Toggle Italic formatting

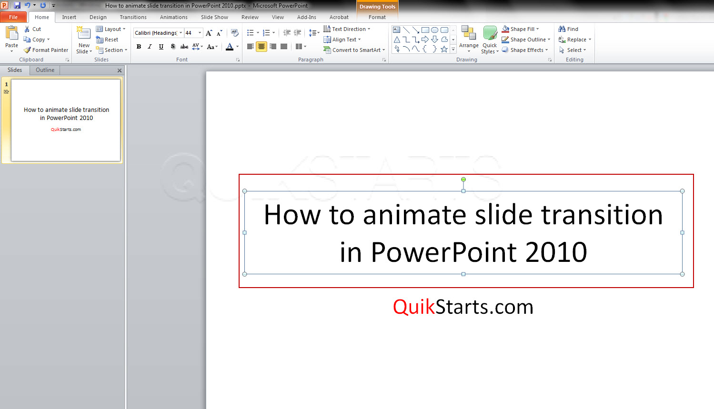pos(150,46)
